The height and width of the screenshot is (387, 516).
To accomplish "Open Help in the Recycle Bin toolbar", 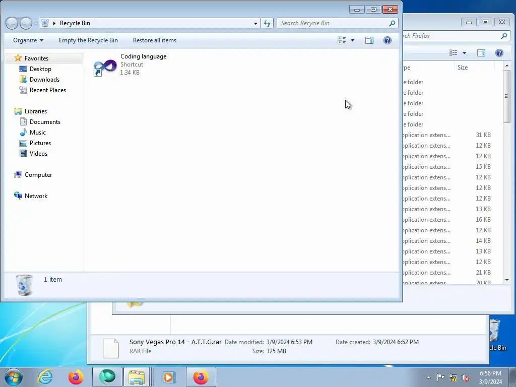I will tap(388, 40).
